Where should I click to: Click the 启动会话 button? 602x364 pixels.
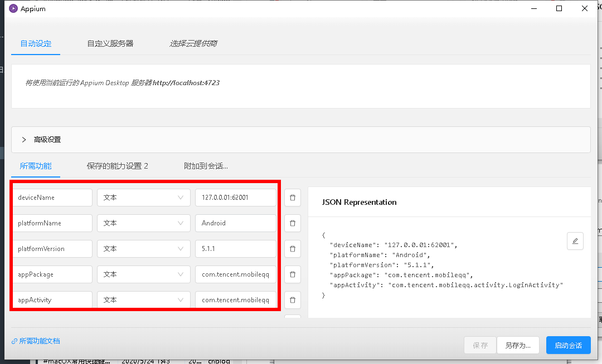(x=568, y=345)
